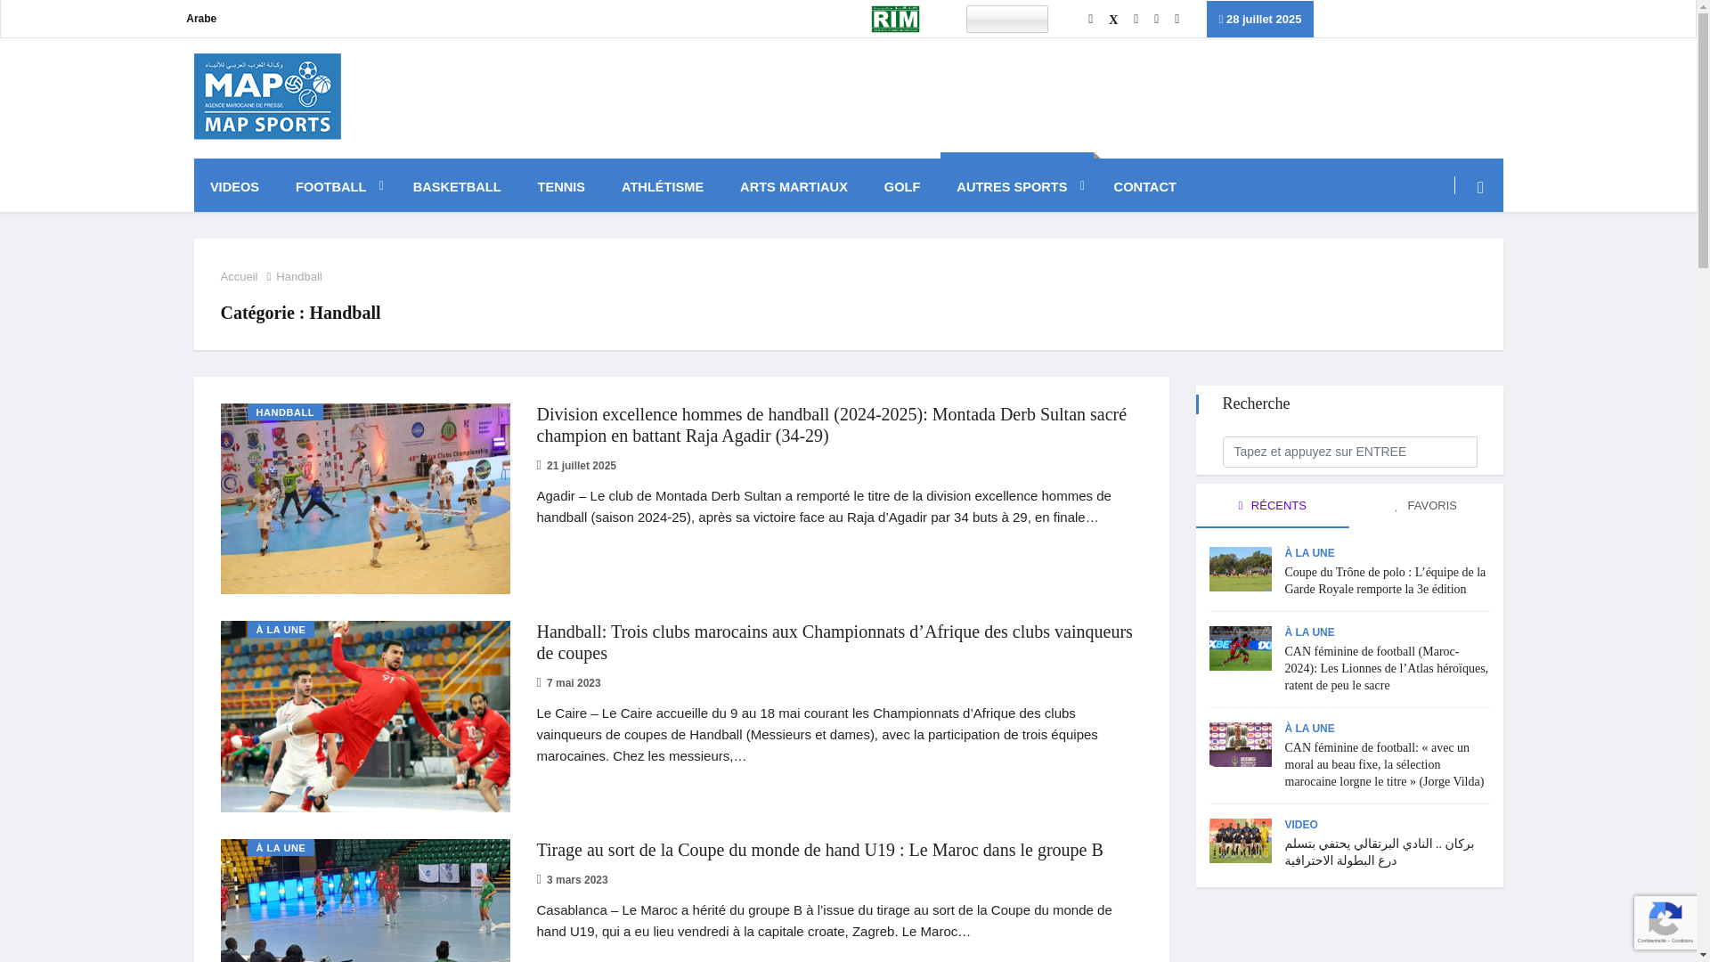
Task: Click the Handball category tag on first article
Action: [285, 412]
